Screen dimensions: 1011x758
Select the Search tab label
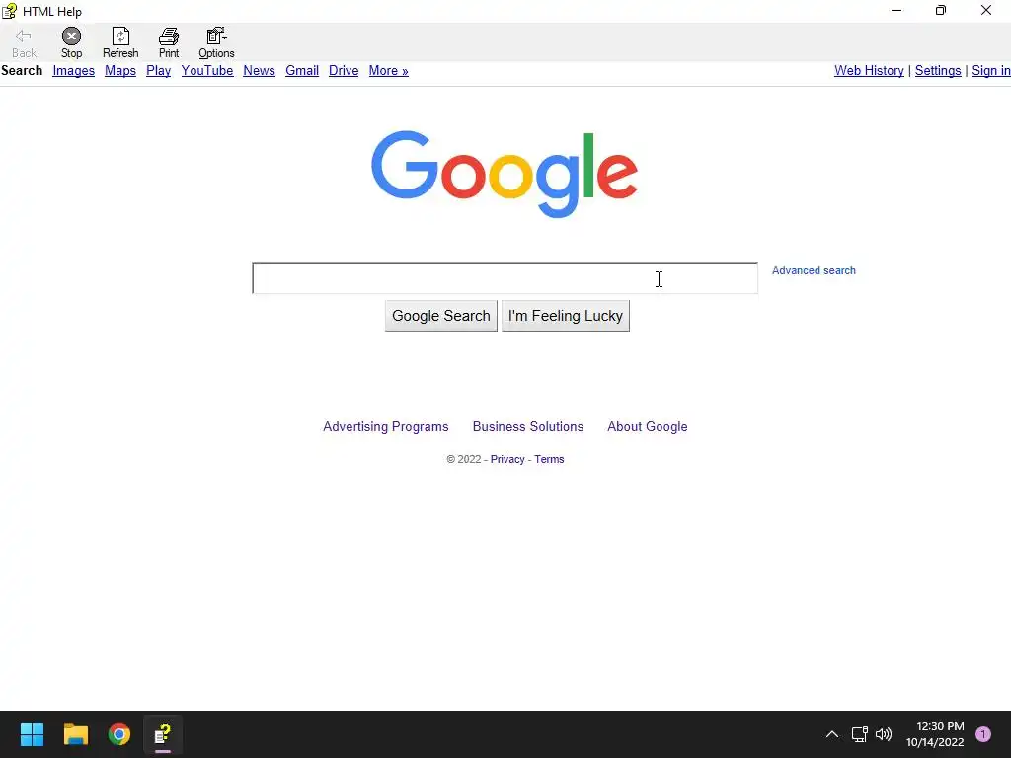pos(22,71)
